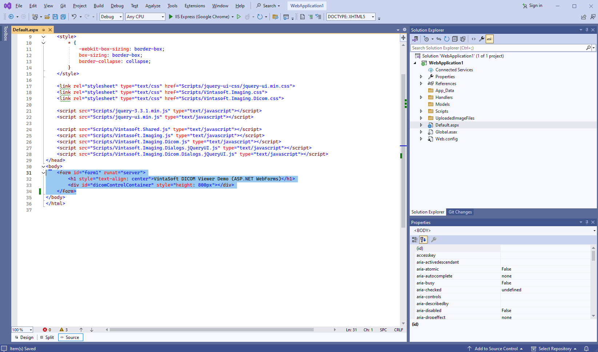This screenshot has width=598, height=352.
Task: Click the Live Share icon at top right
Action: coord(583,17)
